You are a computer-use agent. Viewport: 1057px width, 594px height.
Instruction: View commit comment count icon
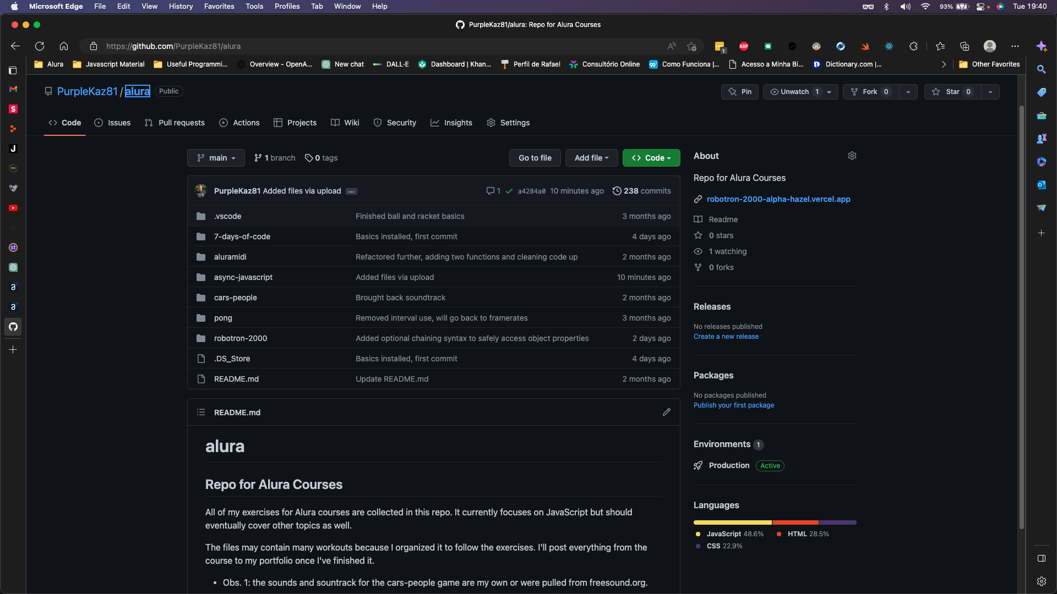click(x=493, y=191)
